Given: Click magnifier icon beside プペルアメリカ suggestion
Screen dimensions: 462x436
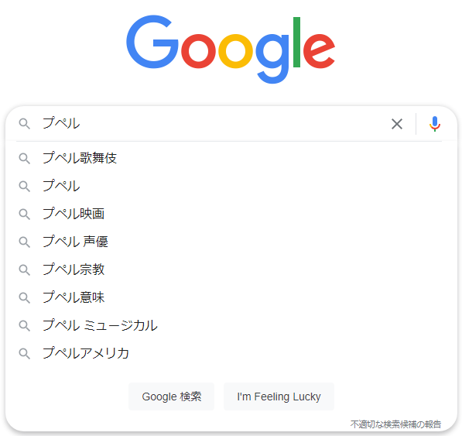Looking at the screenshot, I should tap(25, 353).
